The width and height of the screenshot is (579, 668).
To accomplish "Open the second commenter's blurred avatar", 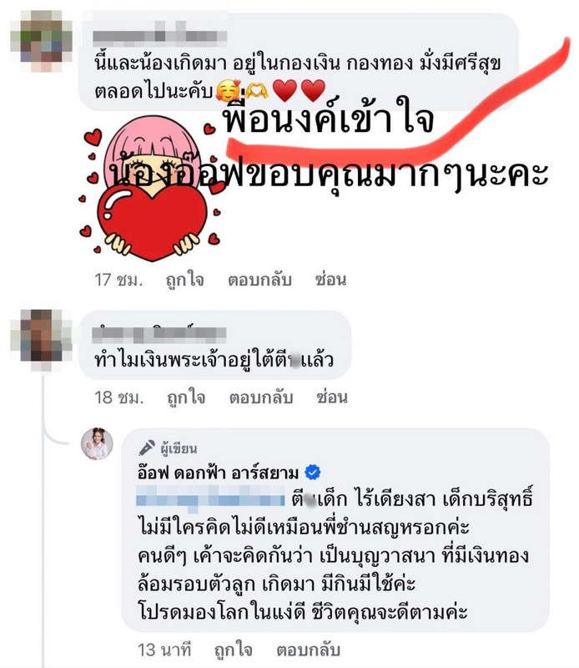I will coord(41,340).
